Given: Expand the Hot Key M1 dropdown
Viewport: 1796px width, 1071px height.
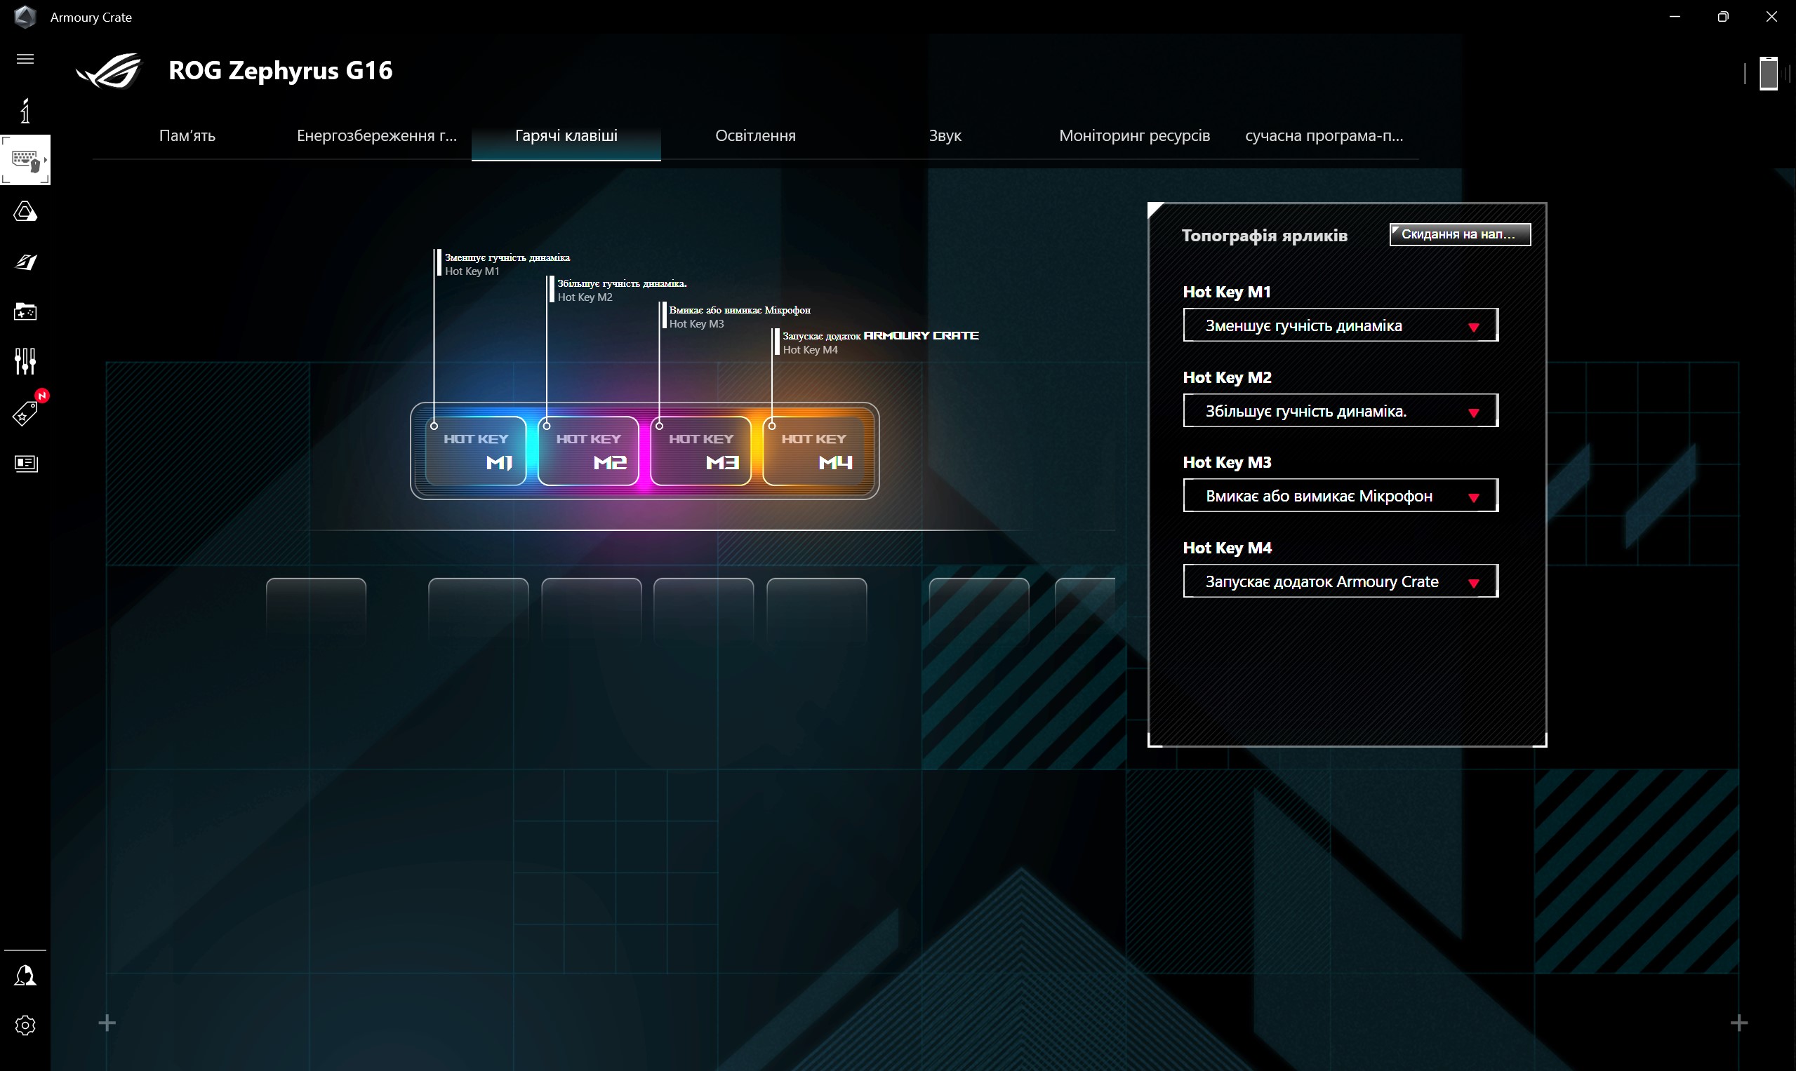Looking at the screenshot, I should tap(1340, 325).
